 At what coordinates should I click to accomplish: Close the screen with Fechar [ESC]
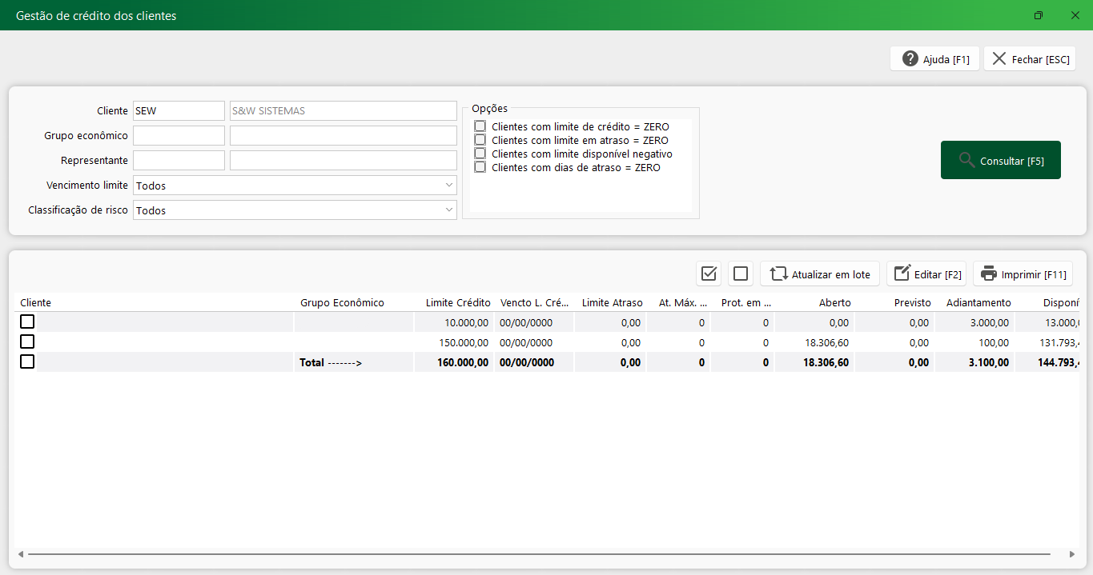pyautogui.click(x=1030, y=58)
